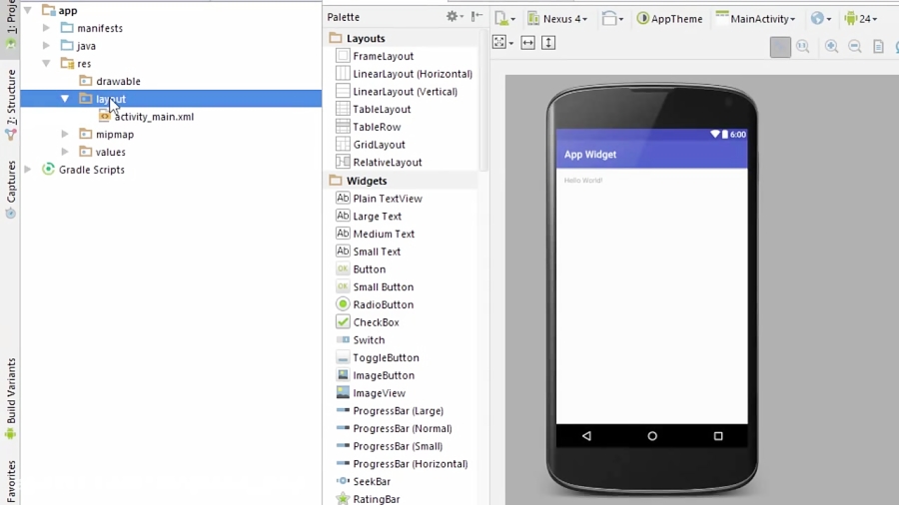Viewport: 899px width, 505px height.
Task: Open the configuration to render dropdown
Action: coord(504,18)
